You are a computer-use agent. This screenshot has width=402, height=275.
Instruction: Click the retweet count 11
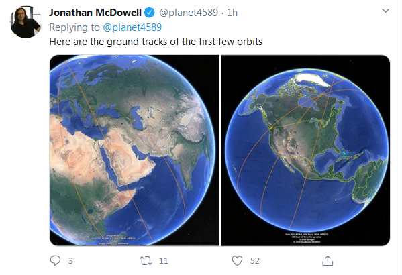[163, 261]
